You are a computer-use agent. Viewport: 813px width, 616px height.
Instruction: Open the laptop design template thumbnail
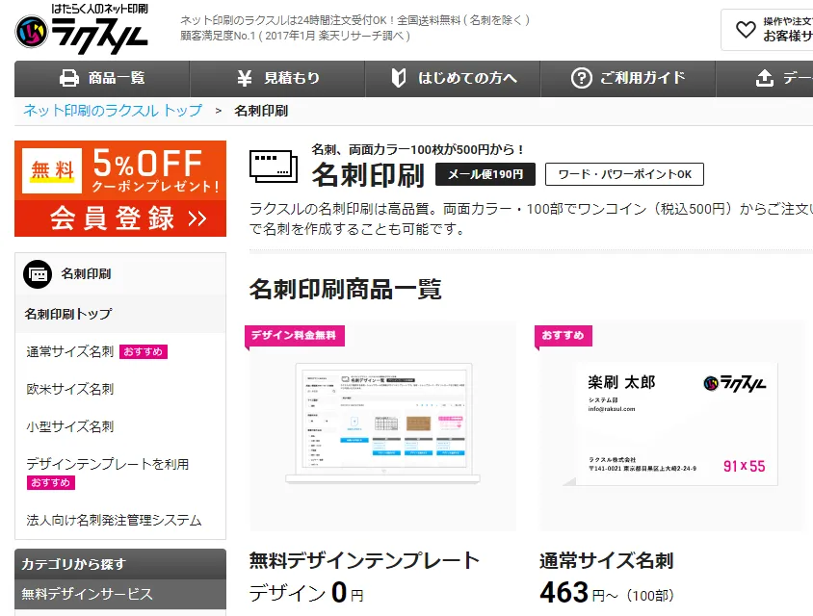click(x=382, y=426)
